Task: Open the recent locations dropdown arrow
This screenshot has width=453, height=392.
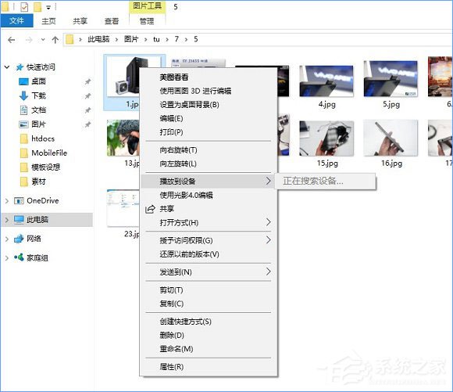Action: pos(43,40)
